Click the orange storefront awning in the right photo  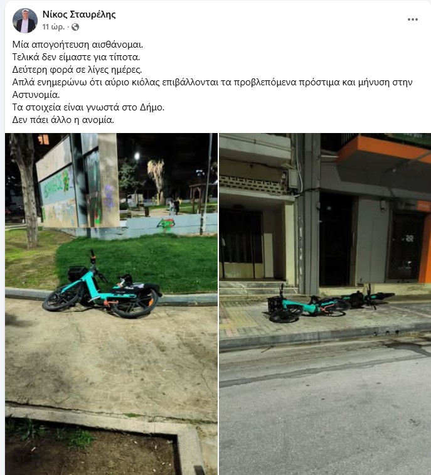[x=383, y=151]
